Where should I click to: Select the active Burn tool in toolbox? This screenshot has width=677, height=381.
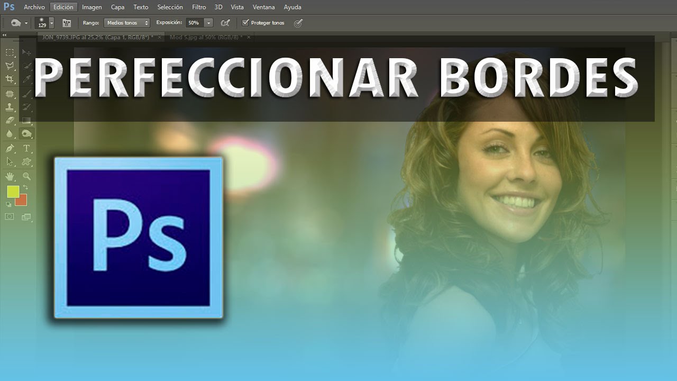click(x=26, y=134)
